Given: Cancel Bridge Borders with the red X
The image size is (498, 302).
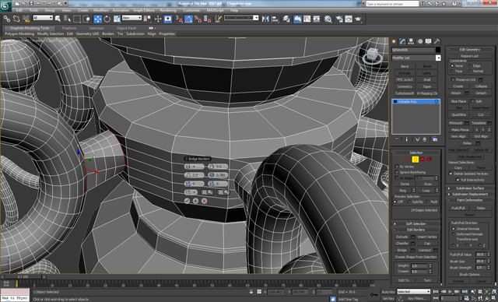Looking at the screenshot, I should [x=204, y=201].
